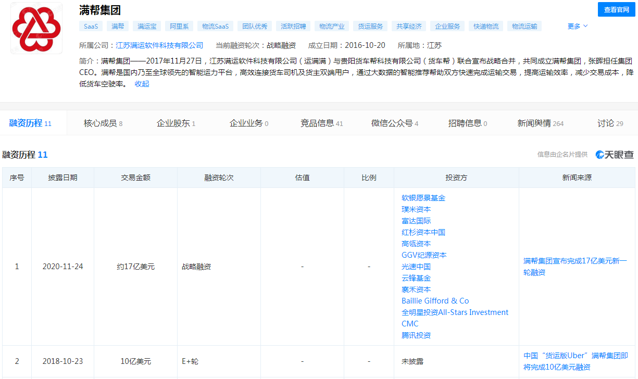Switch to the 讨论 tab
The image size is (638, 379).
pyautogui.click(x=610, y=123)
